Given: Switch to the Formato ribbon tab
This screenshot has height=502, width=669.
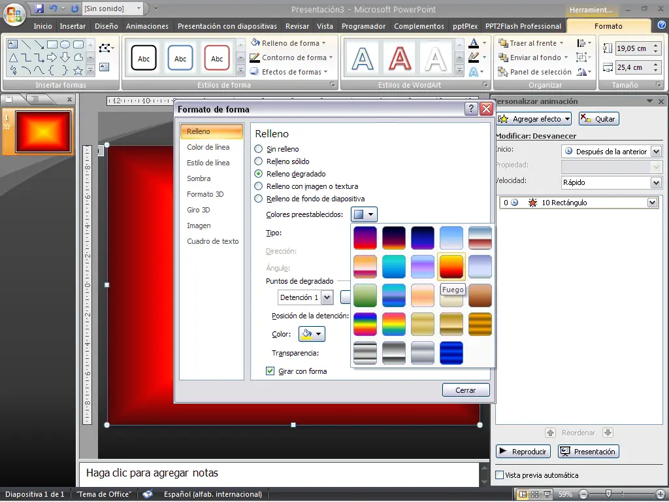Looking at the screenshot, I should (608, 26).
